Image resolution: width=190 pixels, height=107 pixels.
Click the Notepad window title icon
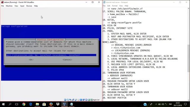pos(104,2)
